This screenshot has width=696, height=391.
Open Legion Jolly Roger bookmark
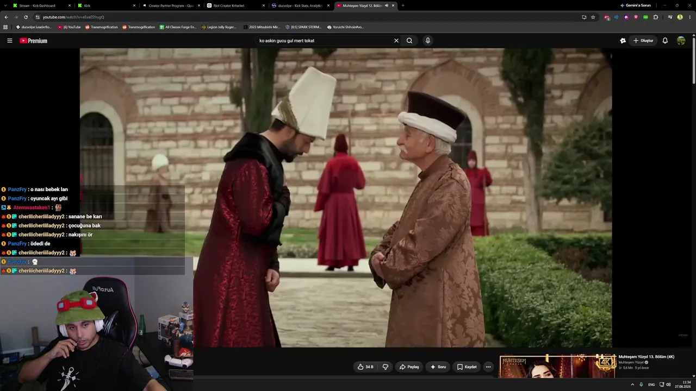click(x=219, y=27)
